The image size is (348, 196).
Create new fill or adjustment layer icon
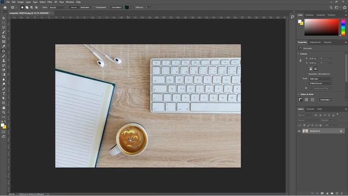(327, 194)
